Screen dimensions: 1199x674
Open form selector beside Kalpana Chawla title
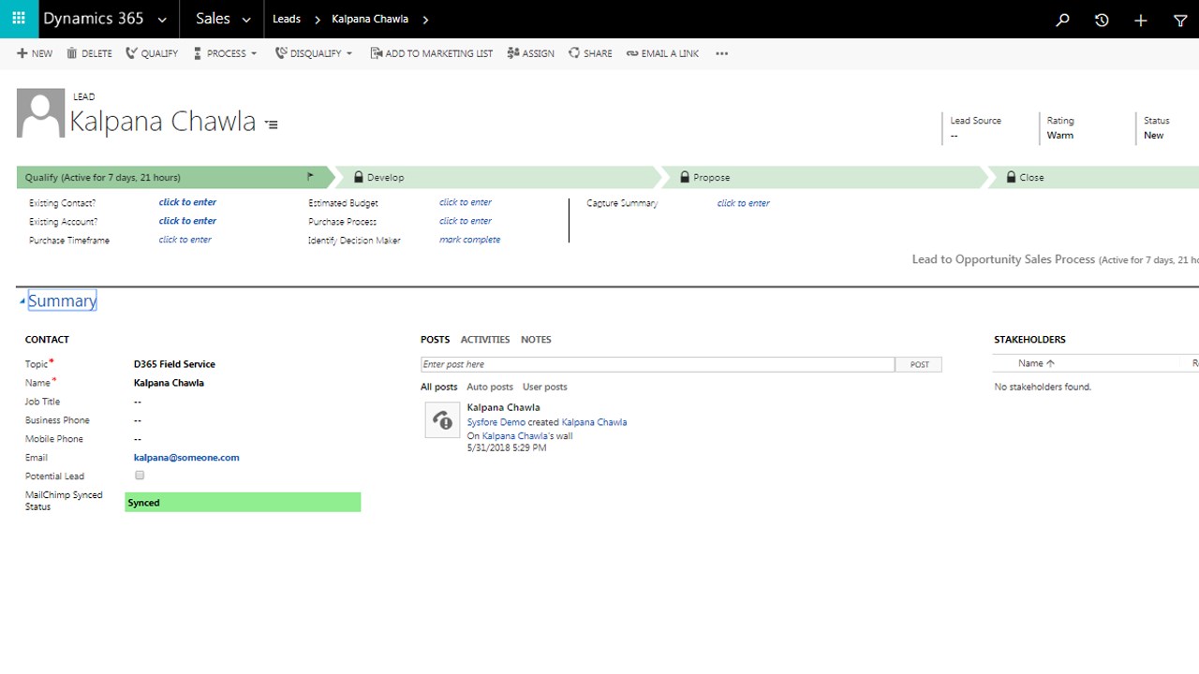click(x=272, y=125)
